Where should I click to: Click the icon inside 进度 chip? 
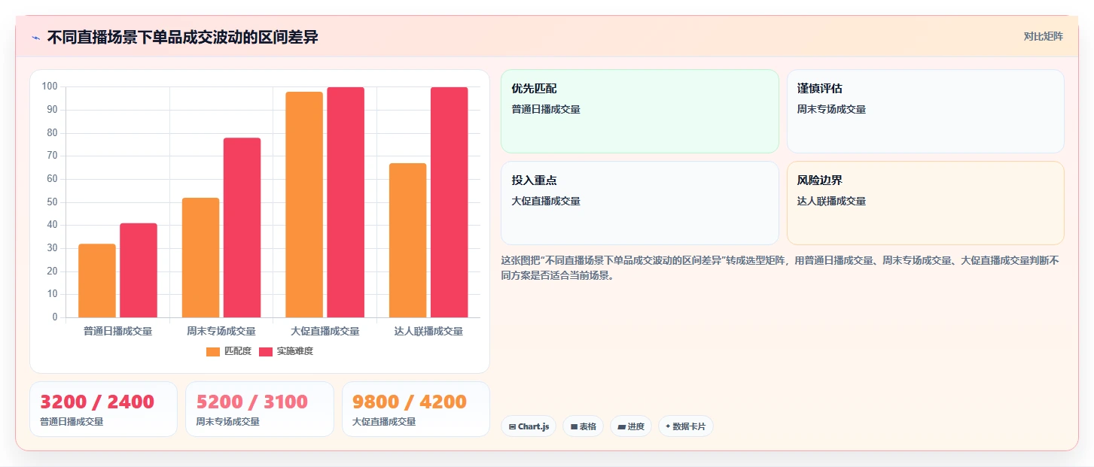pyautogui.click(x=621, y=426)
